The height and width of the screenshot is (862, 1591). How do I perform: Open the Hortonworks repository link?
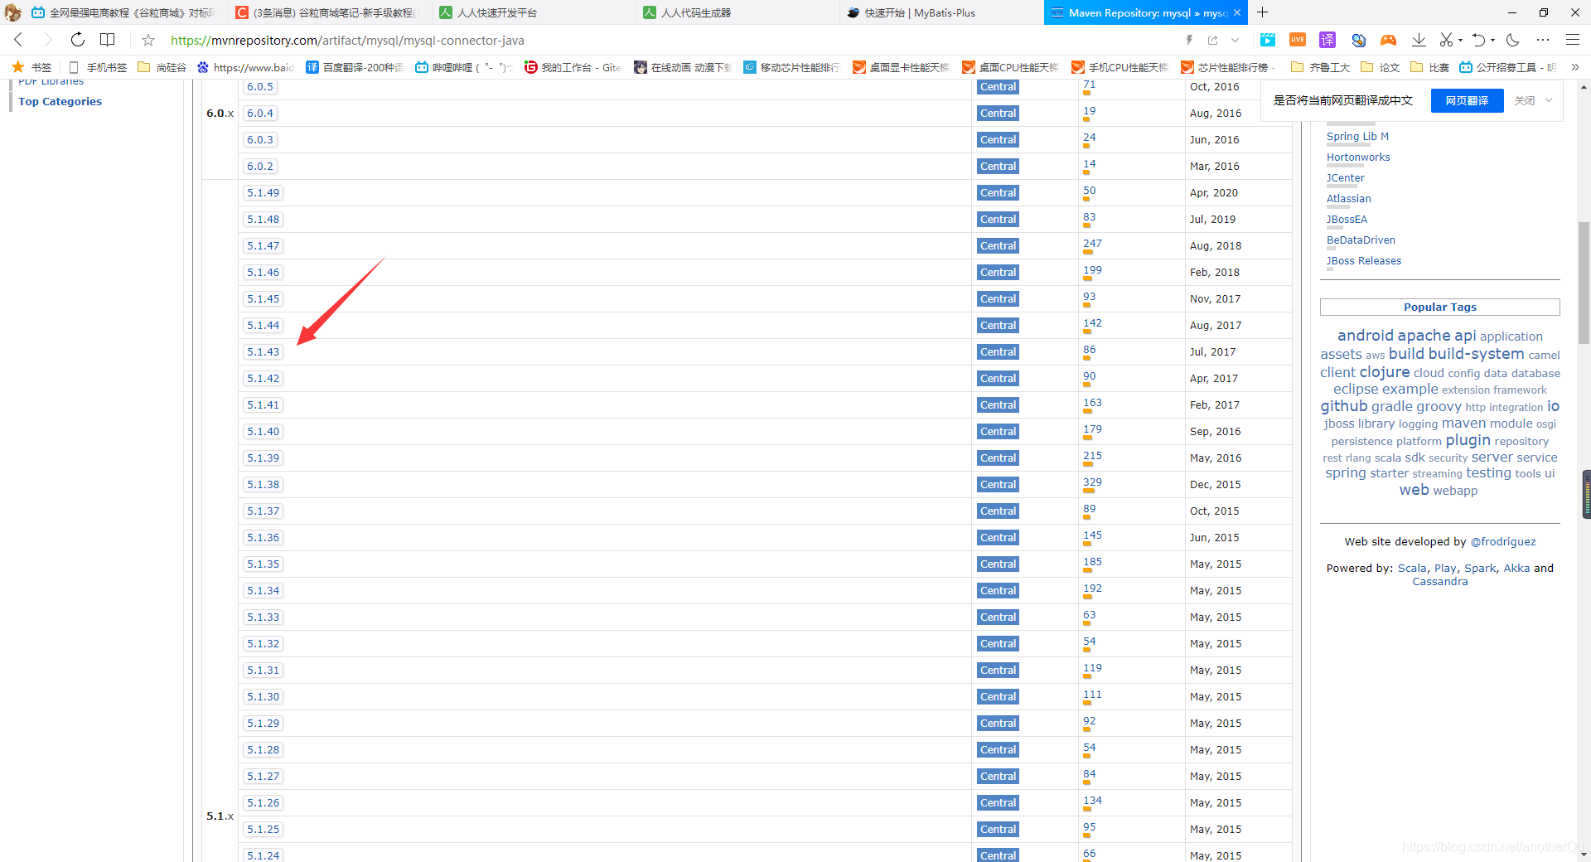click(1358, 157)
